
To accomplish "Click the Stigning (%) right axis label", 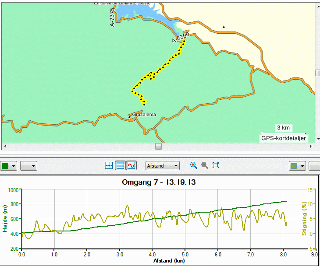I will click(304, 218).
